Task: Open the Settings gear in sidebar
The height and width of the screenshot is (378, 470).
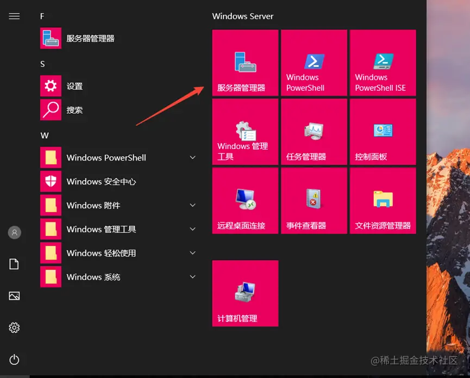Action: click(14, 327)
